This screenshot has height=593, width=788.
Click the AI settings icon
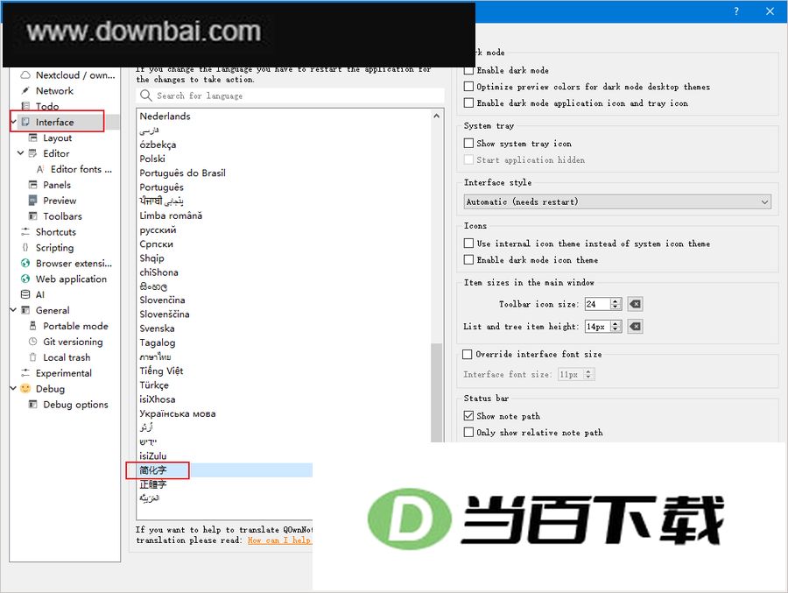[25, 294]
